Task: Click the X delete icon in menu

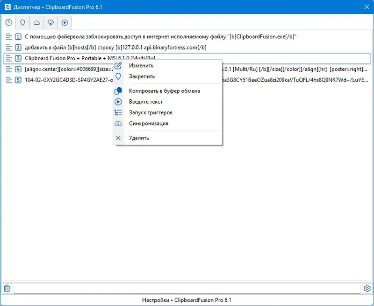Action: [x=118, y=138]
